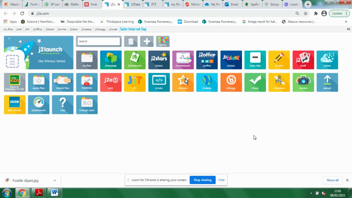
Task: Select j2e5 in top menu bar
Action: [x=19, y=29]
